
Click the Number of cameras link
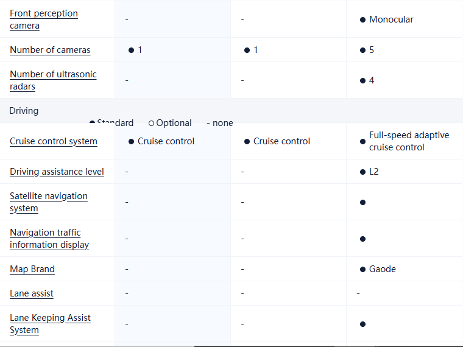coord(50,50)
